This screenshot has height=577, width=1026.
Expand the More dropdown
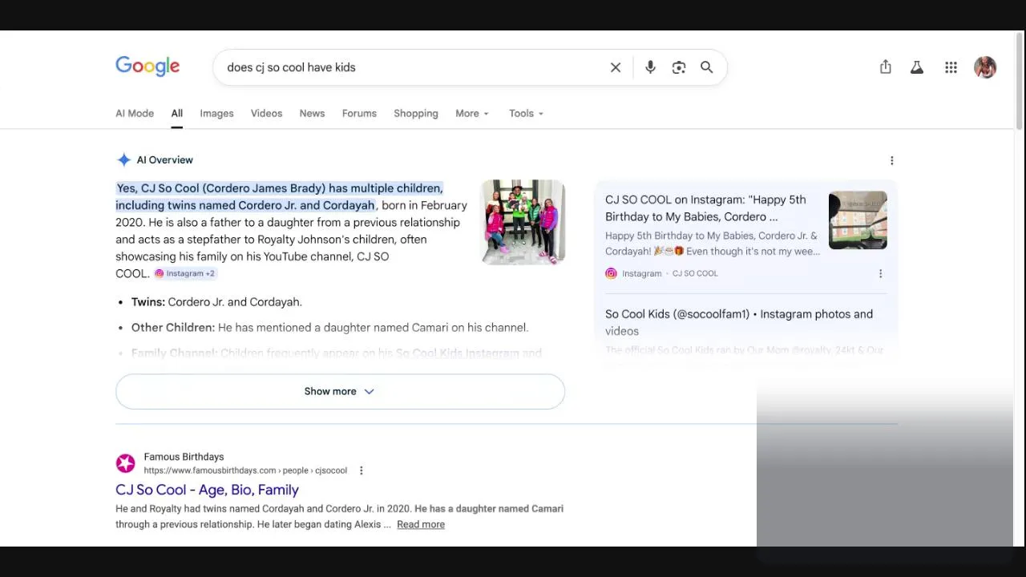472,113
